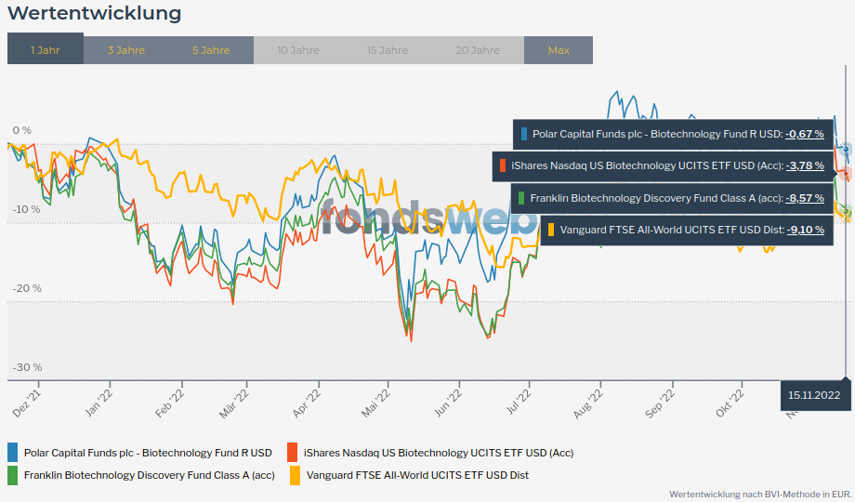Select the 20 Jahre time range
Image resolution: width=855 pixels, height=502 pixels.
tap(478, 50)
